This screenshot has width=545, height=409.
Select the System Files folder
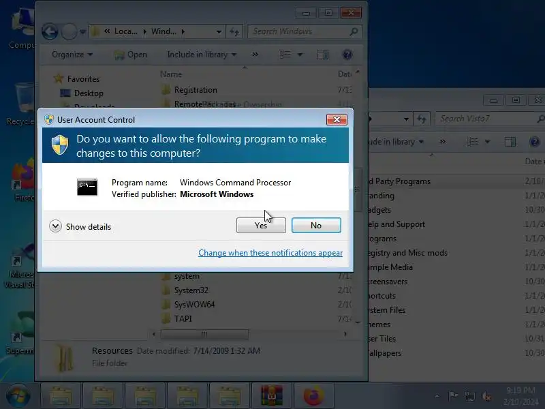[x=387, y=310]
